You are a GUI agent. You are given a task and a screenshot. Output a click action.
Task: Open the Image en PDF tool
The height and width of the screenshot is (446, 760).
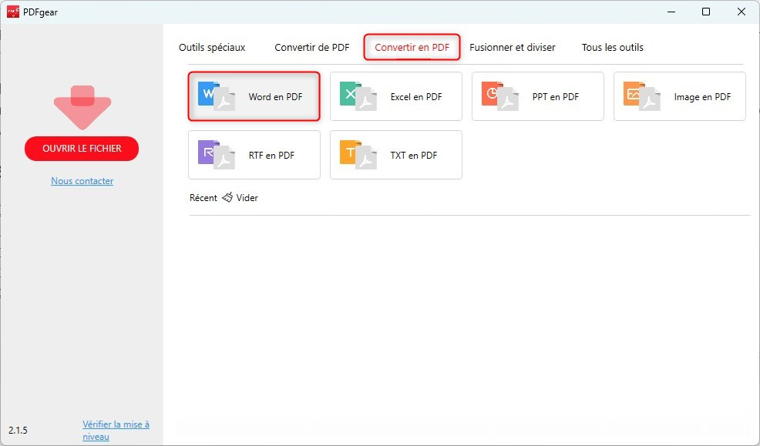pyautogui.click(x=679, y=96)
